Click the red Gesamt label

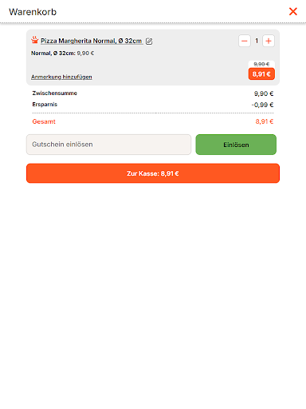click(x=44, y=121)
